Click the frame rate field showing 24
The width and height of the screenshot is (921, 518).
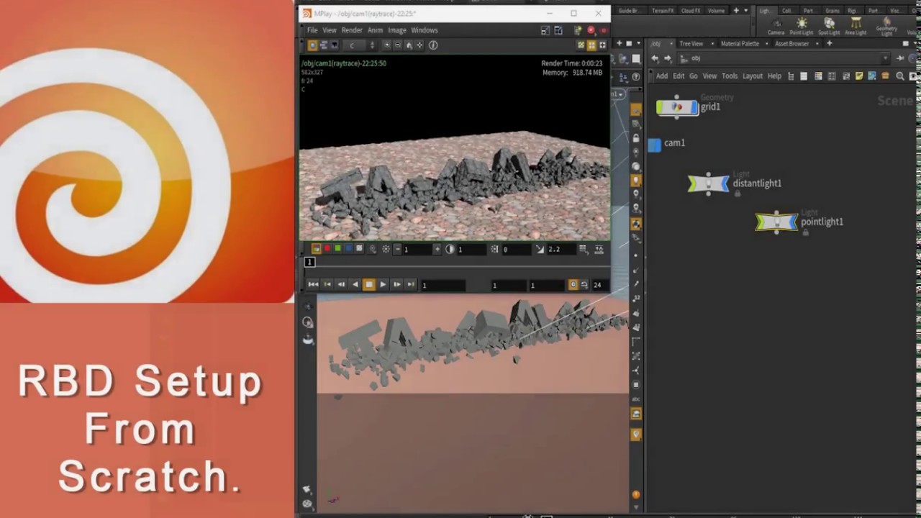tap(599, 285)
